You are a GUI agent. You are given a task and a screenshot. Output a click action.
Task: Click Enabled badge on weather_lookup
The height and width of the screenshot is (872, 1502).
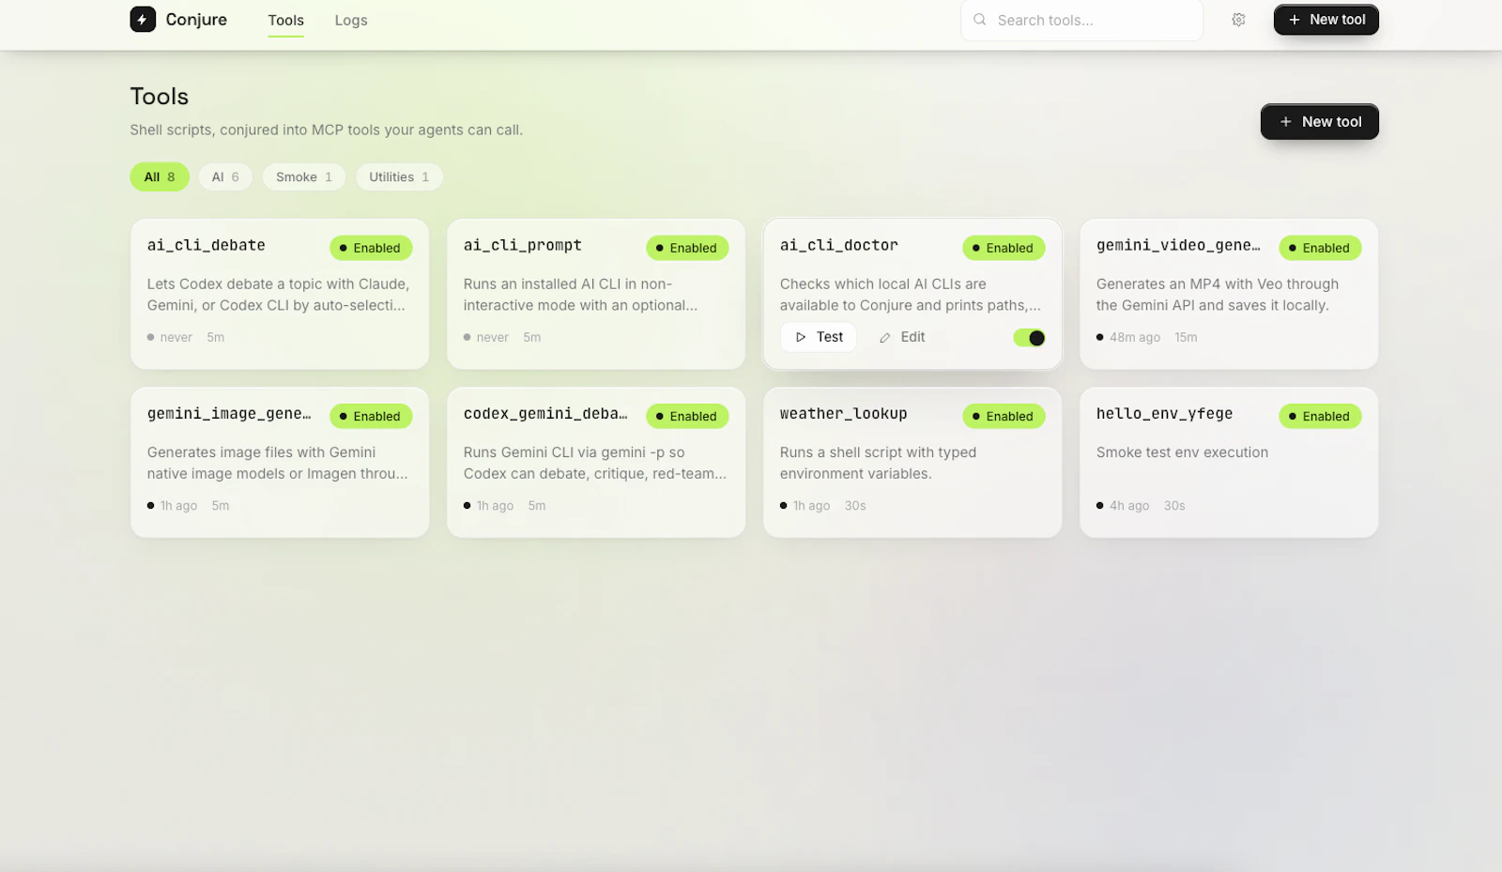1004,416
